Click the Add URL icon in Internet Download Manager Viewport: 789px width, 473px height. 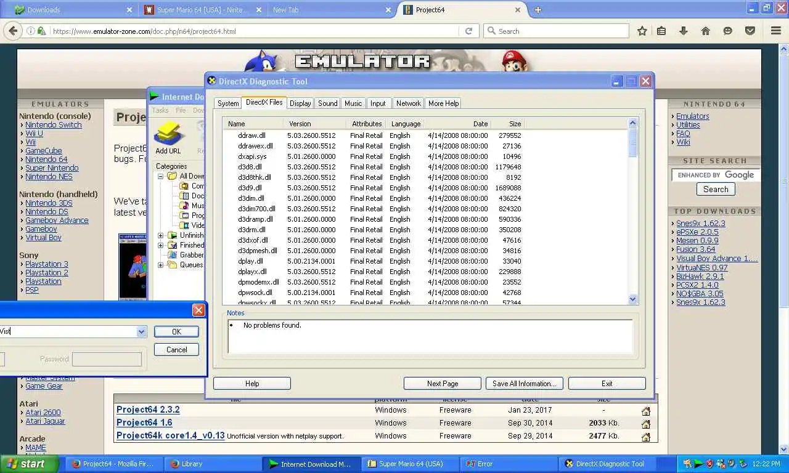point(168,133)
